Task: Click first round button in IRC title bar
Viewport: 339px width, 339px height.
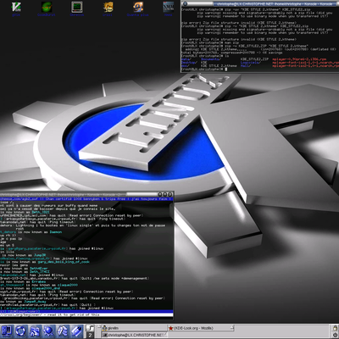Action: pyautogui.click(x=160, y=194)
